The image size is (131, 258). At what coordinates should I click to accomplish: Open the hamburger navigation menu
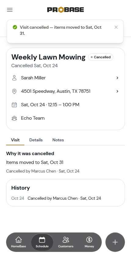[x=10, y=10]
